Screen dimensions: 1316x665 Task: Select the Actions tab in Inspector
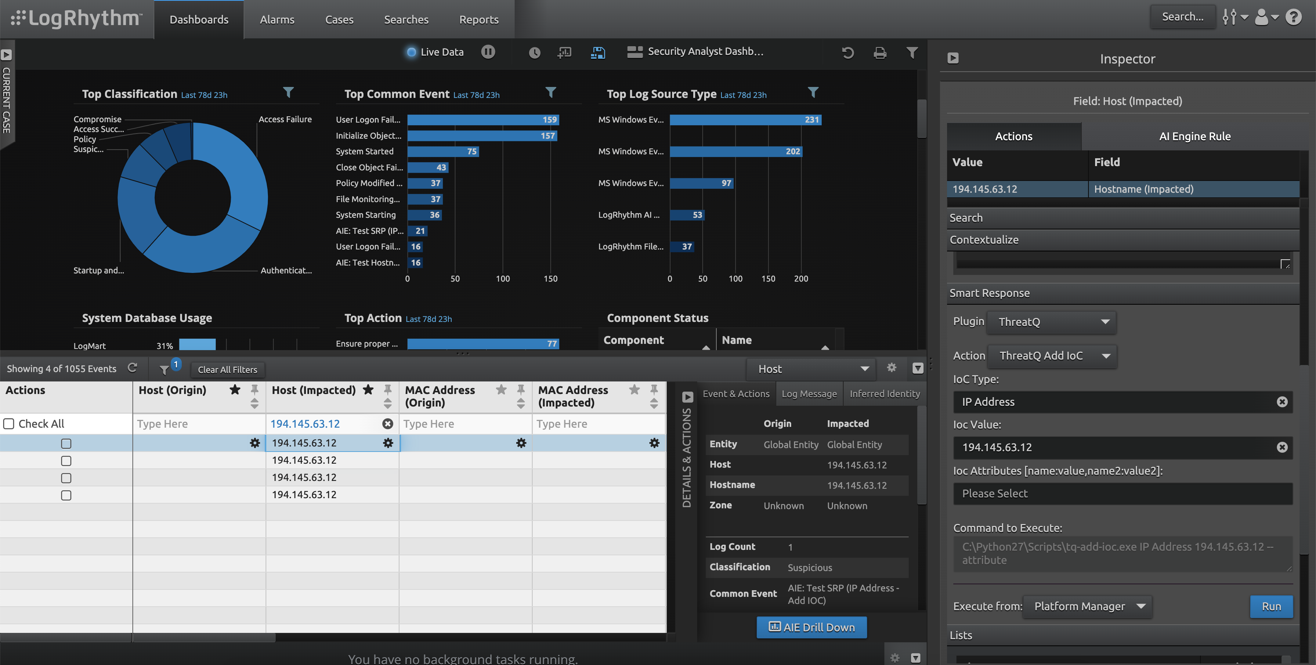[x=1014, y=136]
